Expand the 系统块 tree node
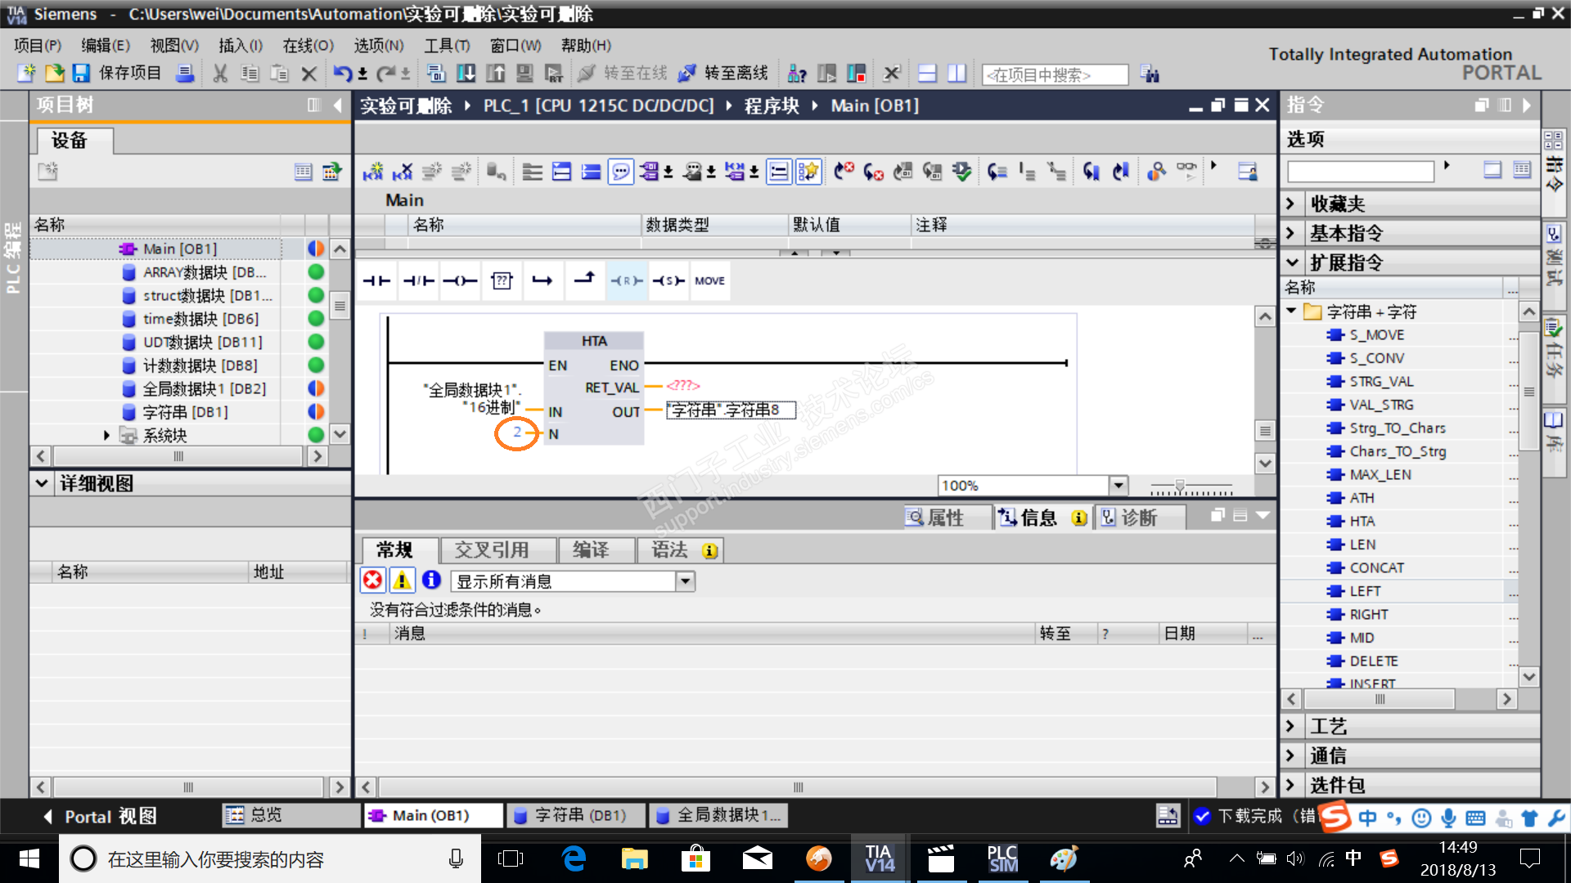The image size is (1571, 883). coord(106,436)
